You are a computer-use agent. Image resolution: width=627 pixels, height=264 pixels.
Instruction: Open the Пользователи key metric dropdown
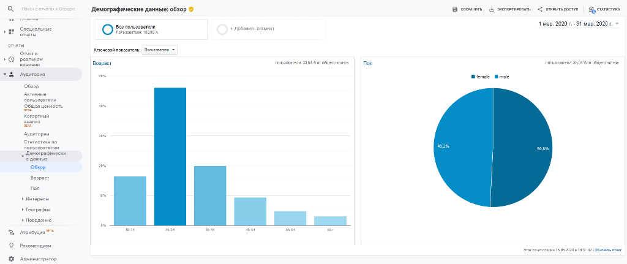click(159, 50)
